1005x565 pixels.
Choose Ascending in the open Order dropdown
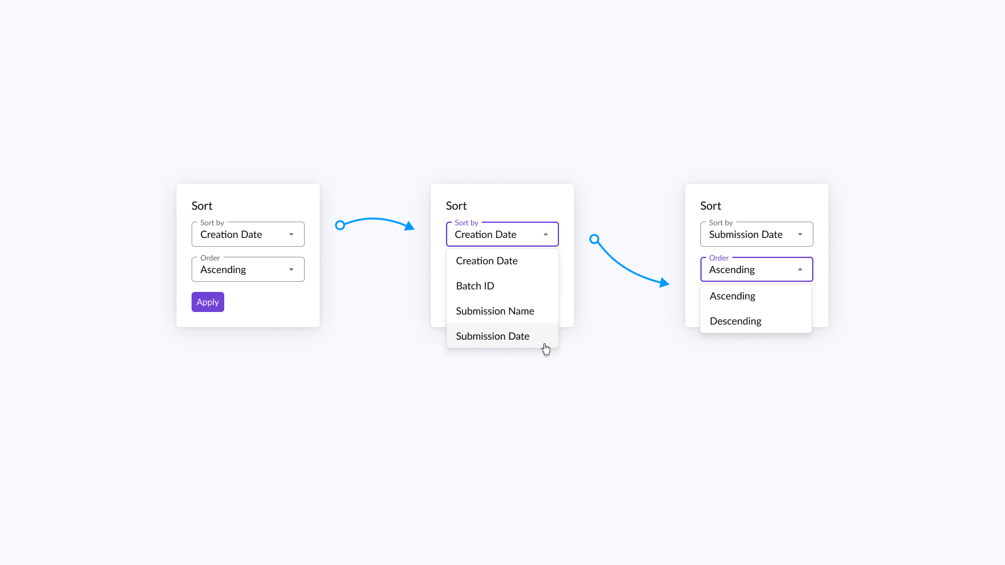click(732, 296)
